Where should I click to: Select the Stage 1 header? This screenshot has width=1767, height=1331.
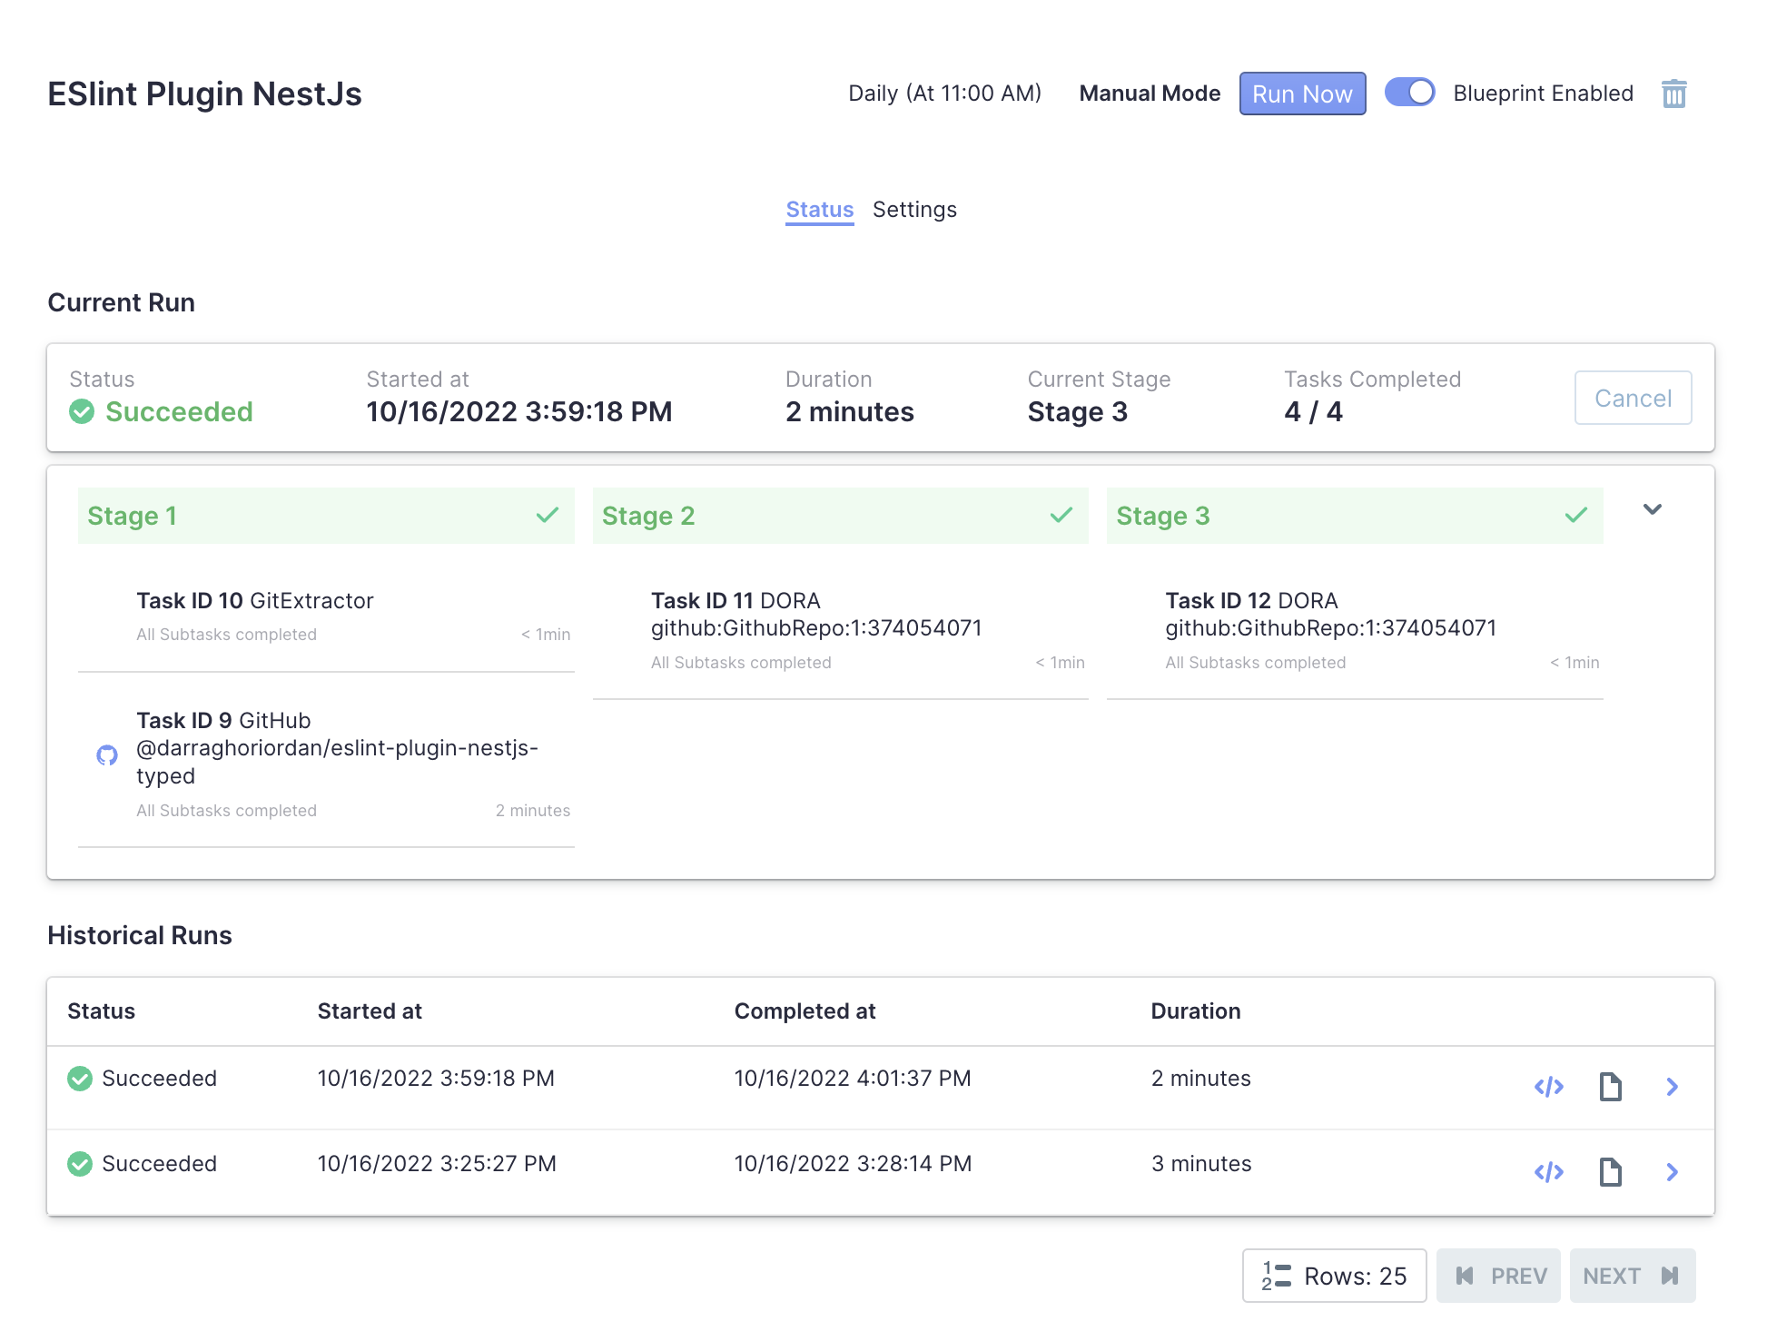click(x=326, y=516)
